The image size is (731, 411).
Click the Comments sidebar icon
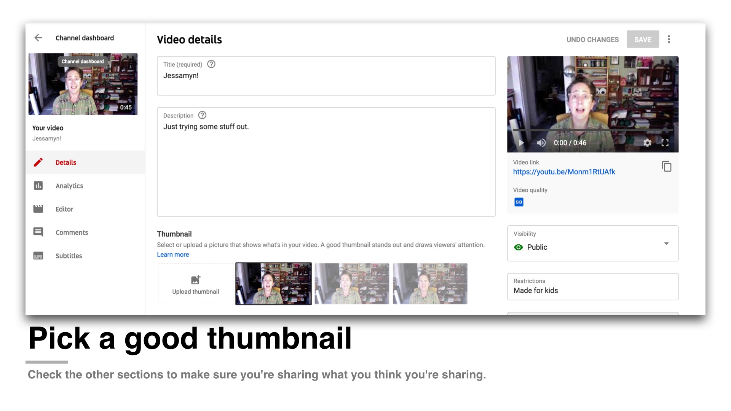[39, 232]
